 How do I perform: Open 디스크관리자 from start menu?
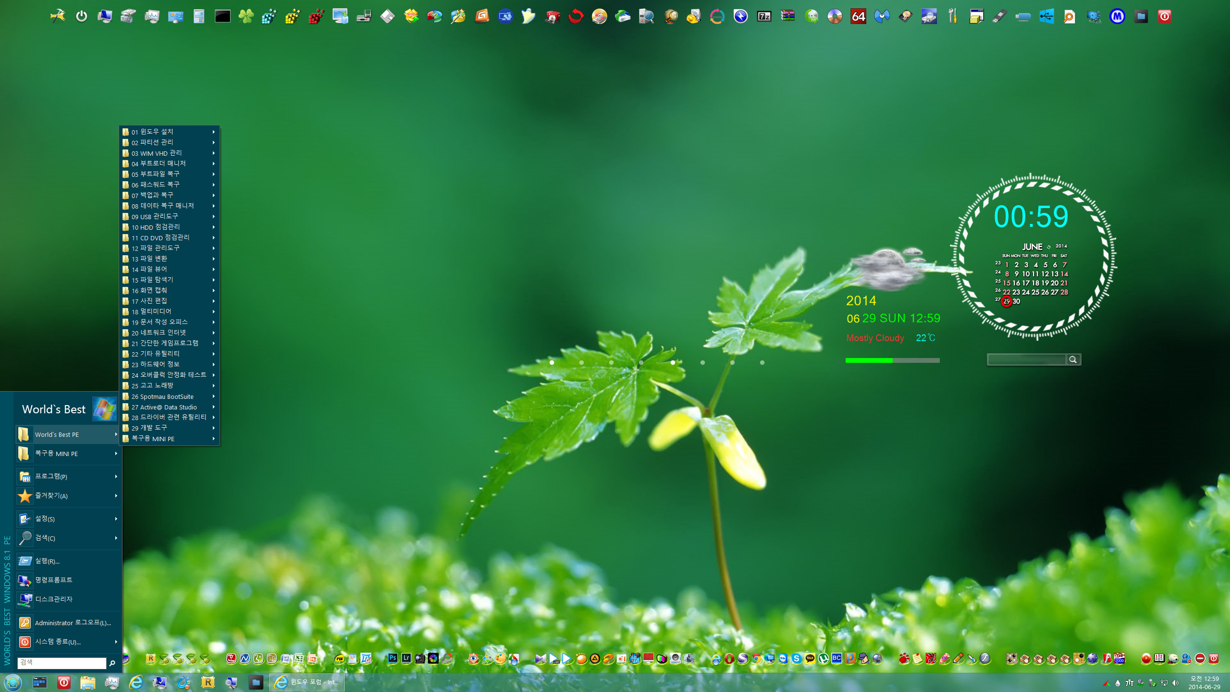(67, 599)
